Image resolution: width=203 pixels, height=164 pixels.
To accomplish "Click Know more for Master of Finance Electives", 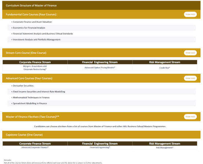I will click(x=190, y=117).
